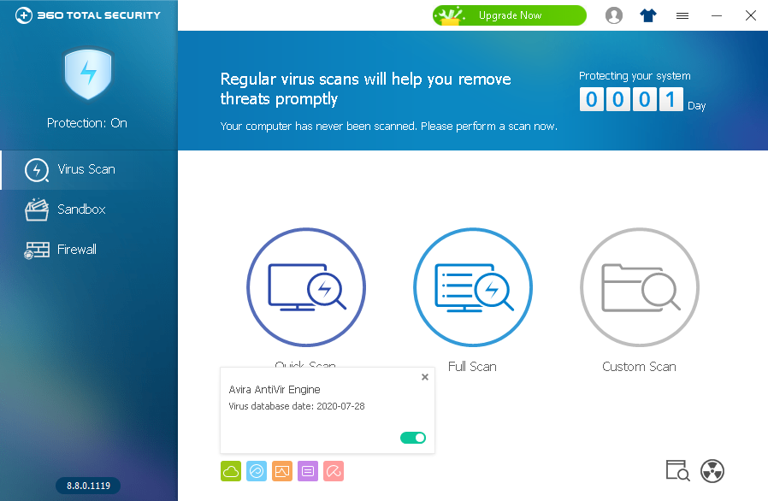Open the user account profile icon
This screenshot has height=501, width=768.
[614, 15]
